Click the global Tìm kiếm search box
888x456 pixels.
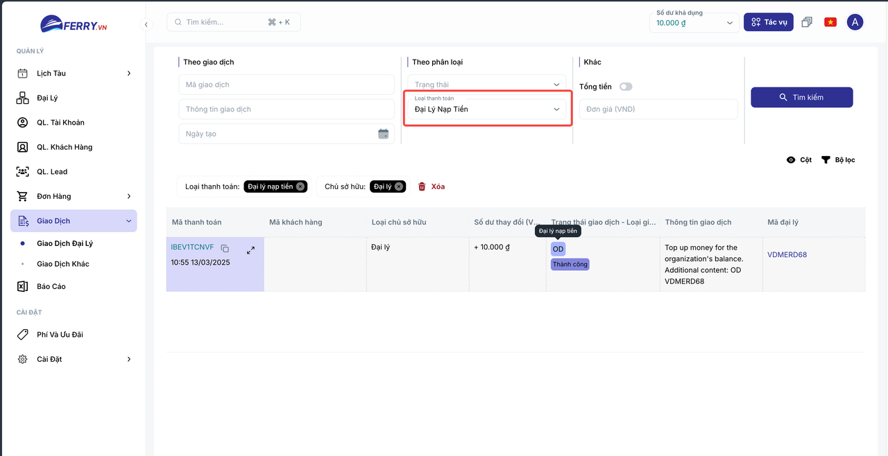[x=234, y=22]
